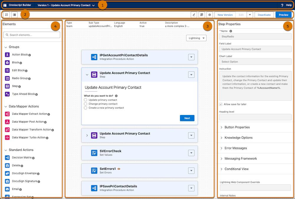Click the Preview button

point(283,15)
